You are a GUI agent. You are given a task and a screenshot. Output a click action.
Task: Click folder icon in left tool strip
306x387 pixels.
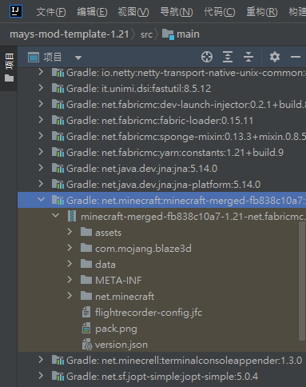9,78
